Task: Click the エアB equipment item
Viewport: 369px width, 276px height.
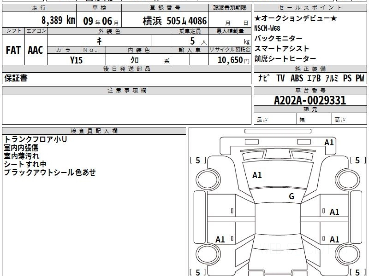Action: [314, 79]
